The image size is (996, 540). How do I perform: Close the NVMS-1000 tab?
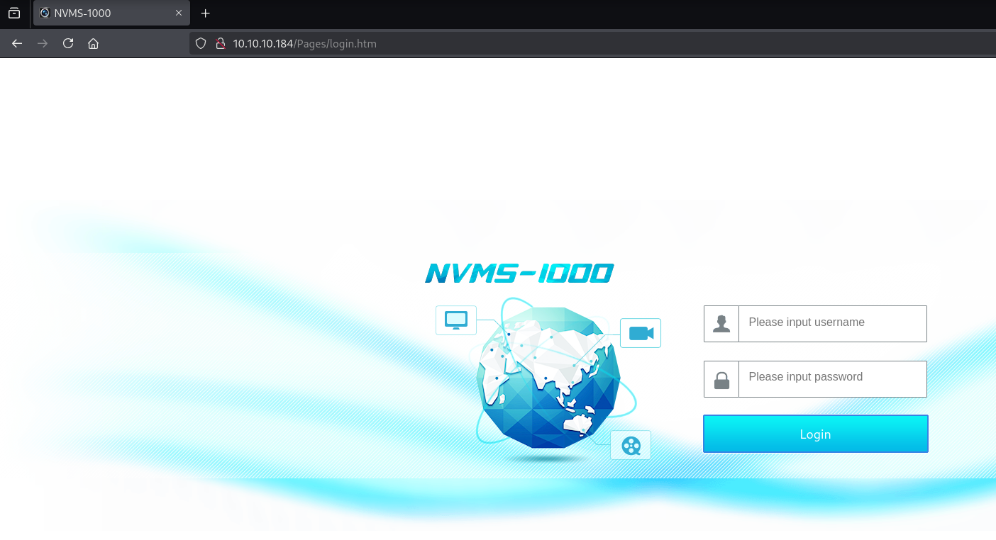[179, 13]
